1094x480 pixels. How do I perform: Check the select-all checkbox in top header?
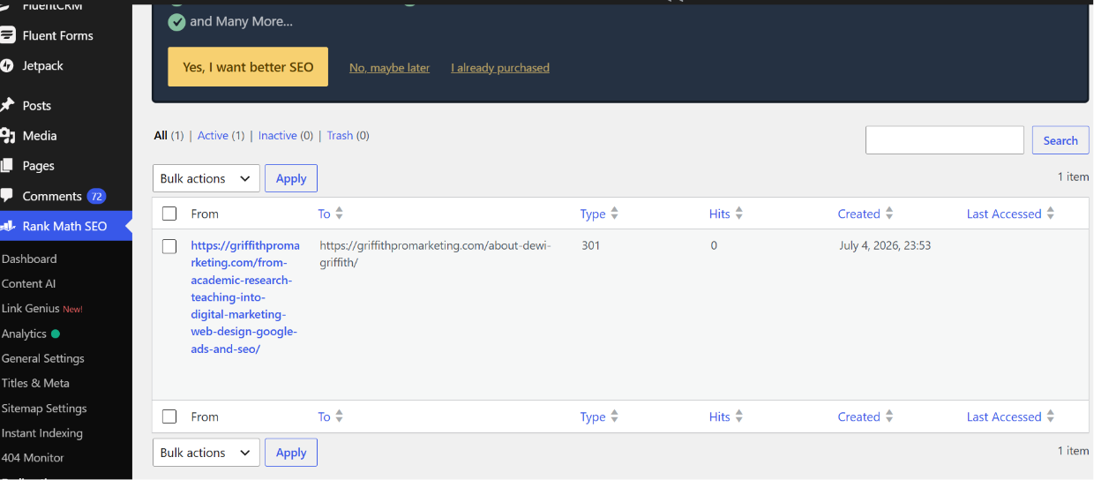(169, 214)
